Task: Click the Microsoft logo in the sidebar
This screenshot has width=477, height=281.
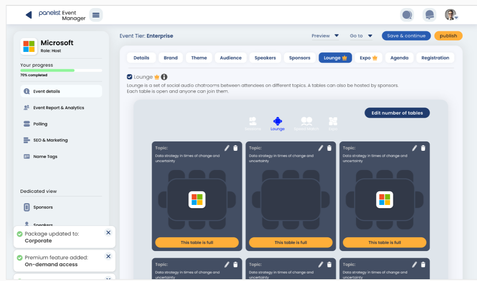Action: tap(29, 47)
